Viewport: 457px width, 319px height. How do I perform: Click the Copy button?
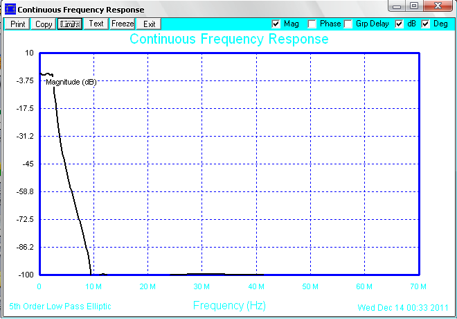coord(44,24)
